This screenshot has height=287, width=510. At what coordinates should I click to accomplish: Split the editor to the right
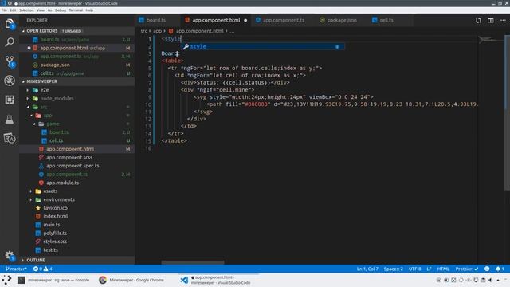[x=491, y=20]
